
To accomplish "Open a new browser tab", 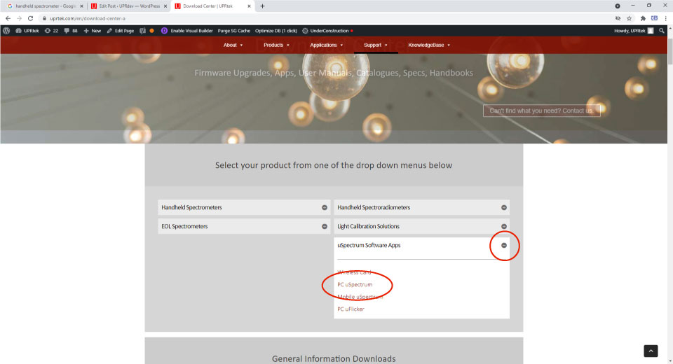I will 262,6.
